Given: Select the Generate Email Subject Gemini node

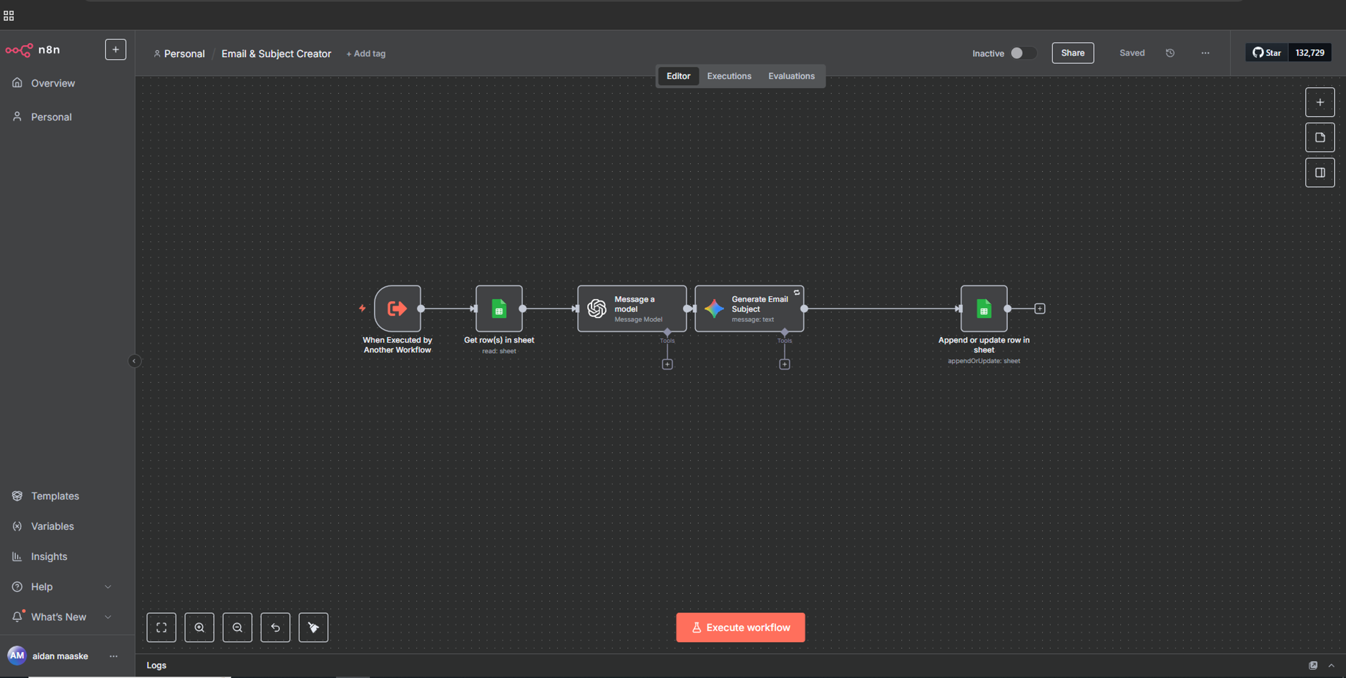Looking at the screenshot, I should click(749, 309).
